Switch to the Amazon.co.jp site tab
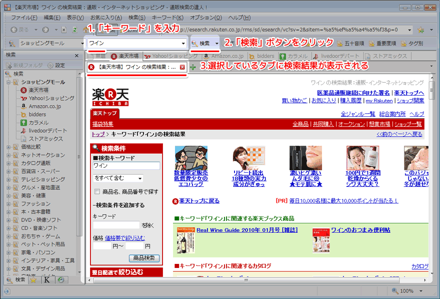The width and height of the screenshot is (440, 299). [224, 56]
